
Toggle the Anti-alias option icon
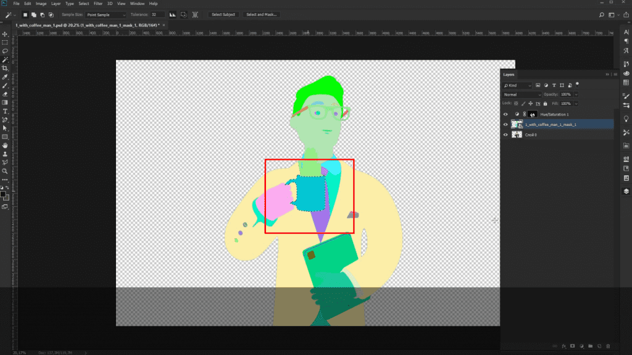pos(173,15)
